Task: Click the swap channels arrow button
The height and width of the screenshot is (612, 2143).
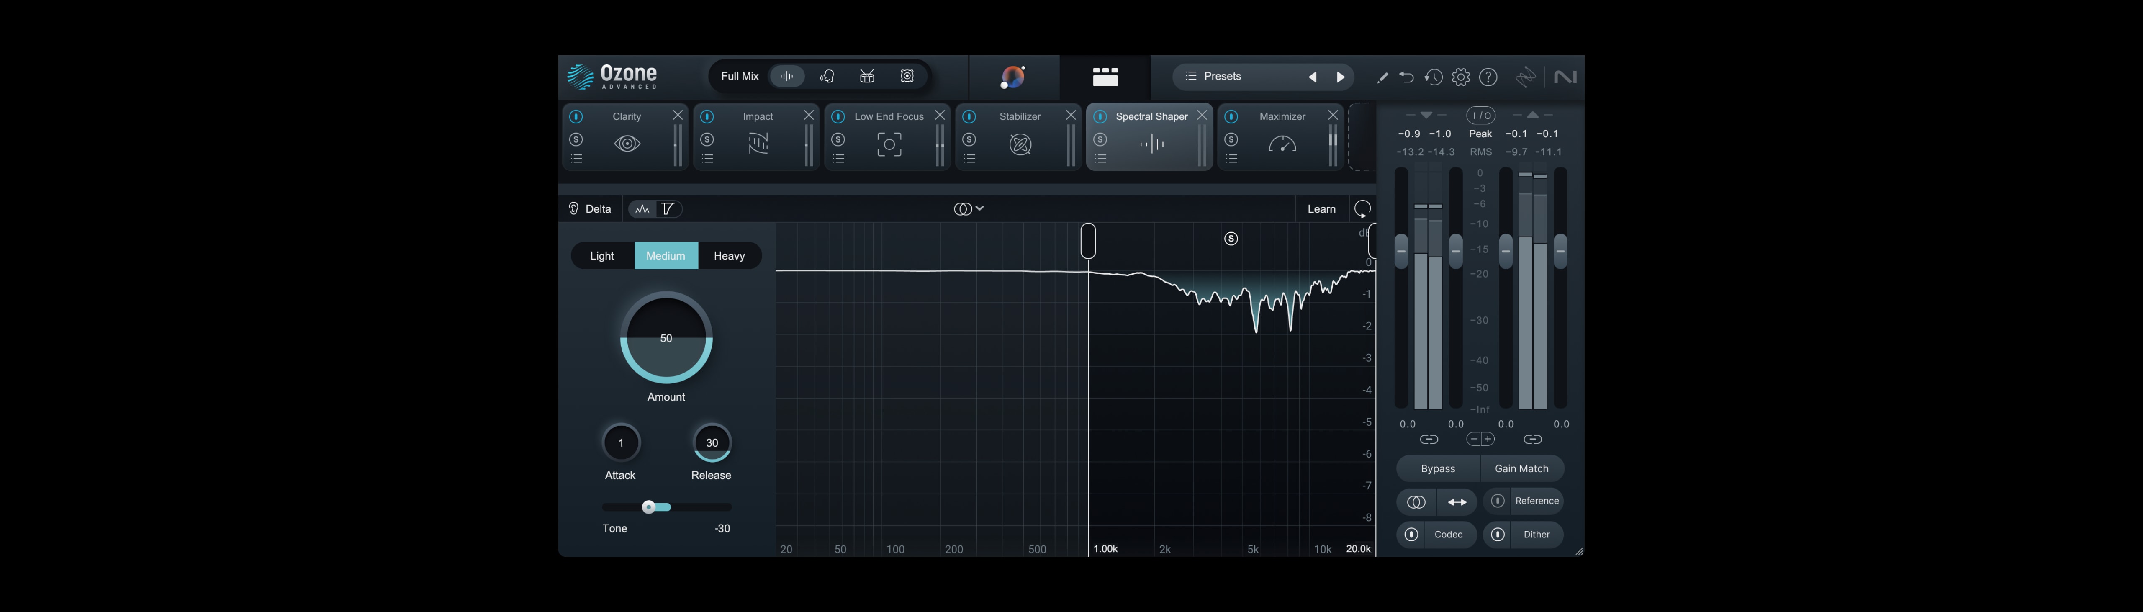Action: (1457, 501)
